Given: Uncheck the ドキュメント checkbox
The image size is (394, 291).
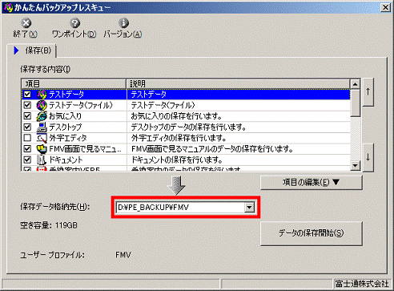Looking at the screenshot, I should pyautogui.click(x=27, y=160).
